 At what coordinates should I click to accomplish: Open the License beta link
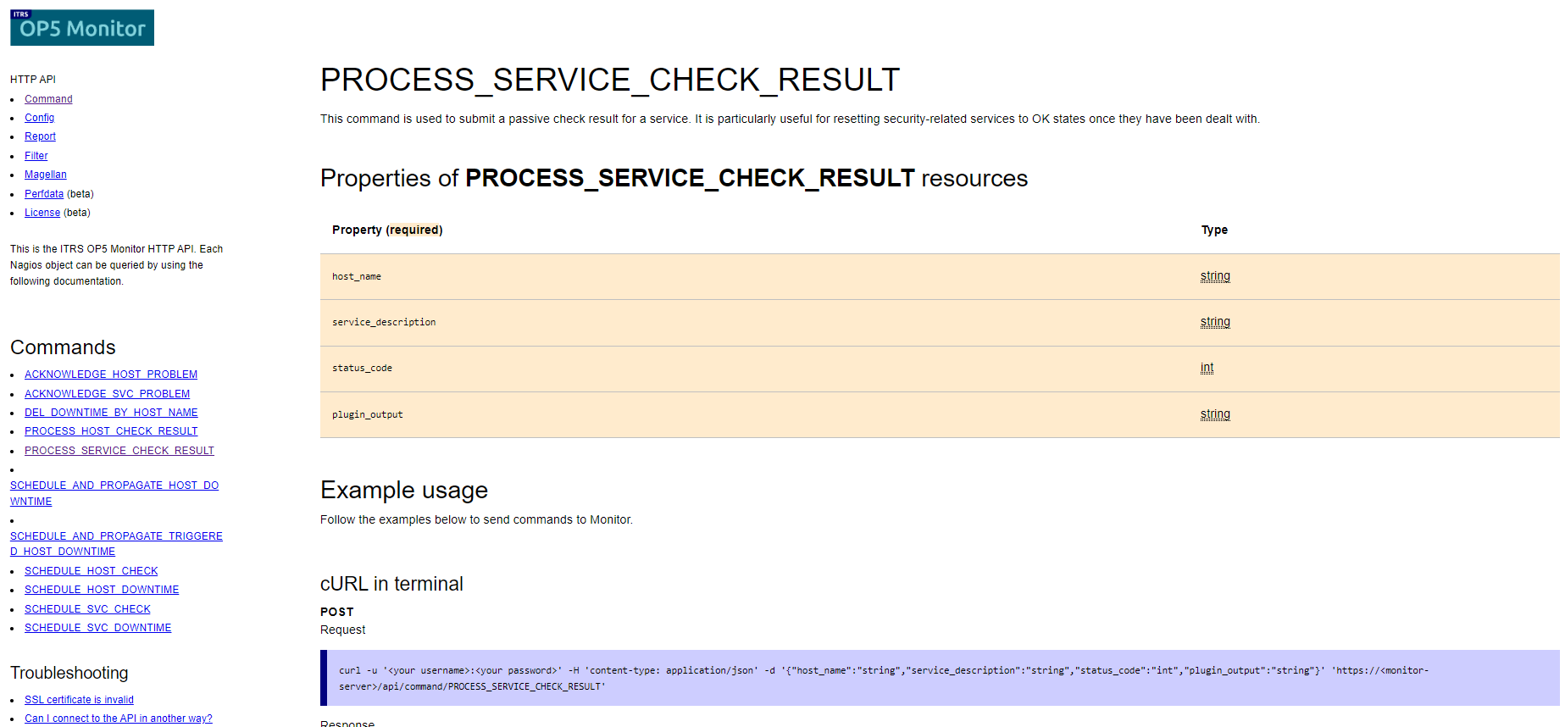click(x=42, y=213)
